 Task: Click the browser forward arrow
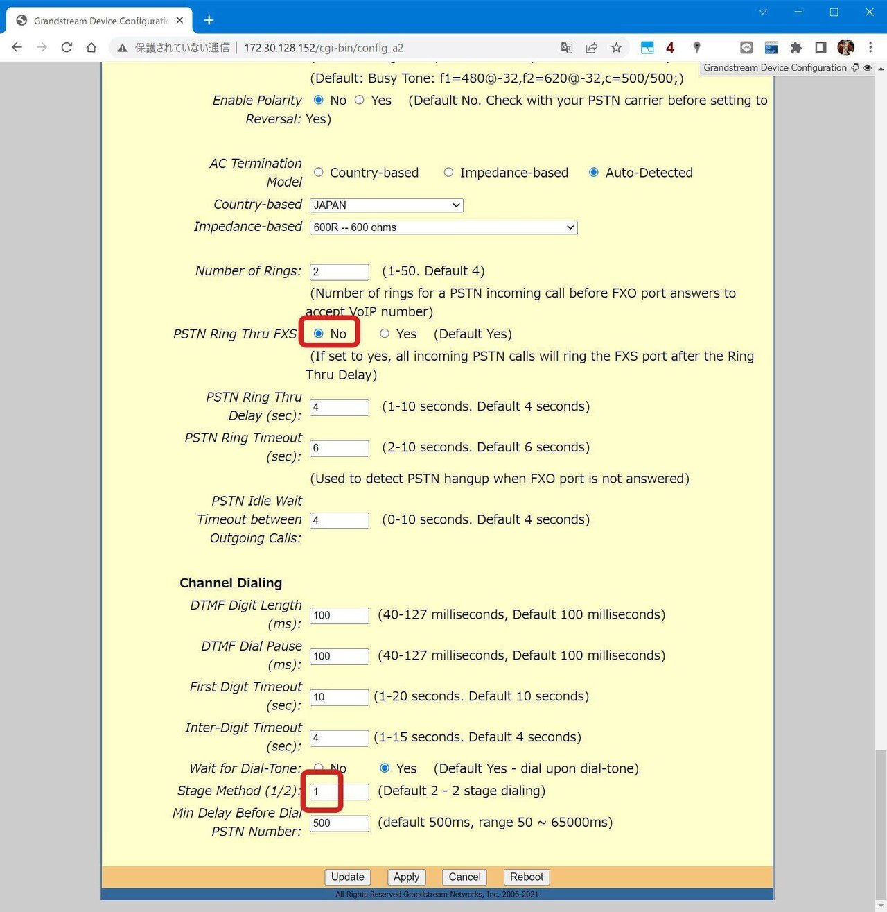coord(42,47)
